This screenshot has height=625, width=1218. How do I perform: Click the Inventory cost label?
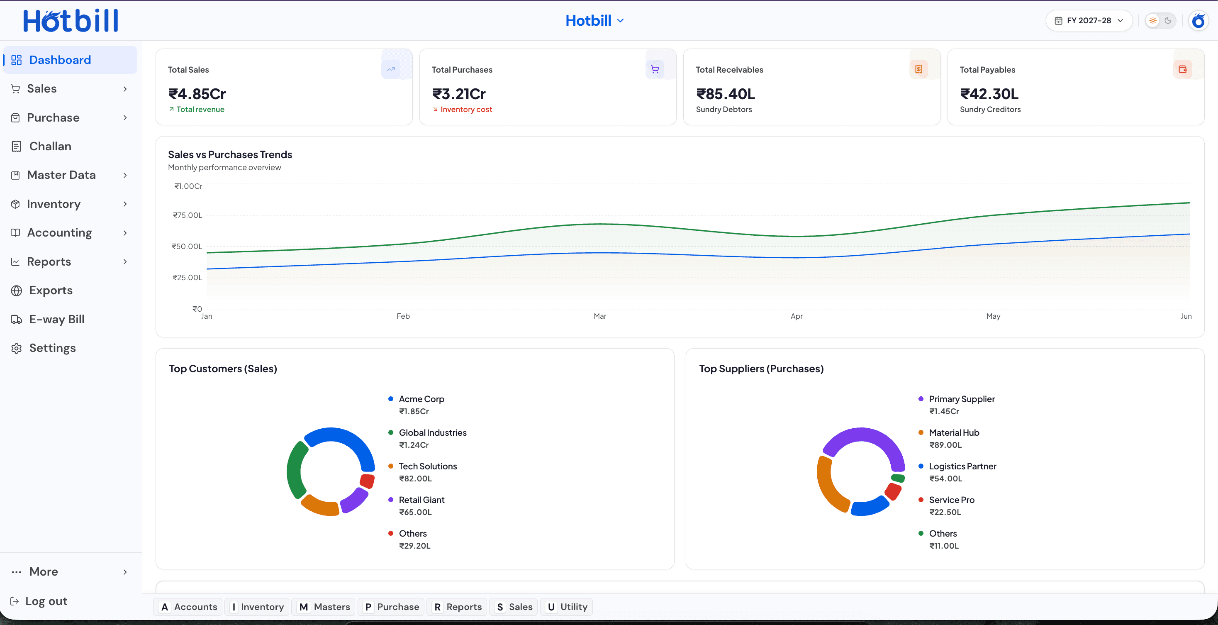coord(466,109)
